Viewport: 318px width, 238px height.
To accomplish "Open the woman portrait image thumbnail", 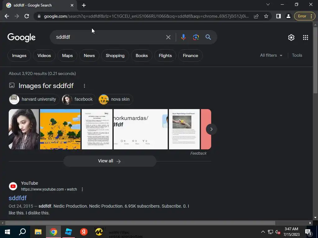I will [24, 129].
